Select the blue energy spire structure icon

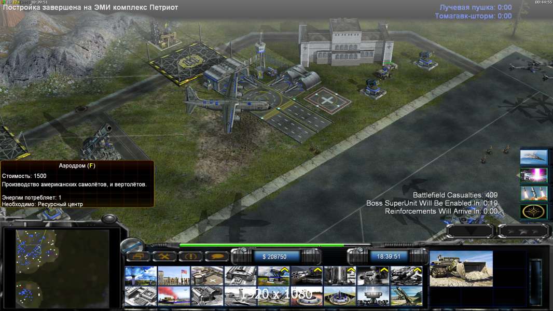point(340,296)
